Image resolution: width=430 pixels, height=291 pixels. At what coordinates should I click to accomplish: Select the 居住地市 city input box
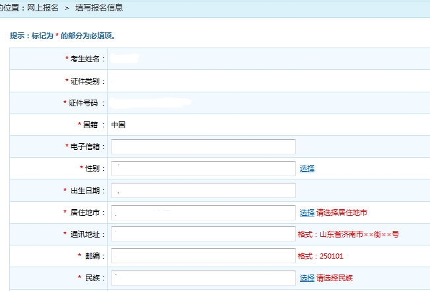click(x=203, y=212)
